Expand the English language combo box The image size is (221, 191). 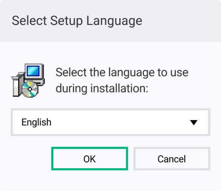coord(110,122)
